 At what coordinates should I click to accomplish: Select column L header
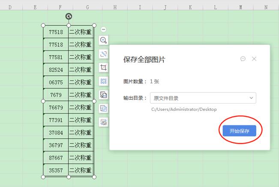pyautogui.click(x=215, y=7)
